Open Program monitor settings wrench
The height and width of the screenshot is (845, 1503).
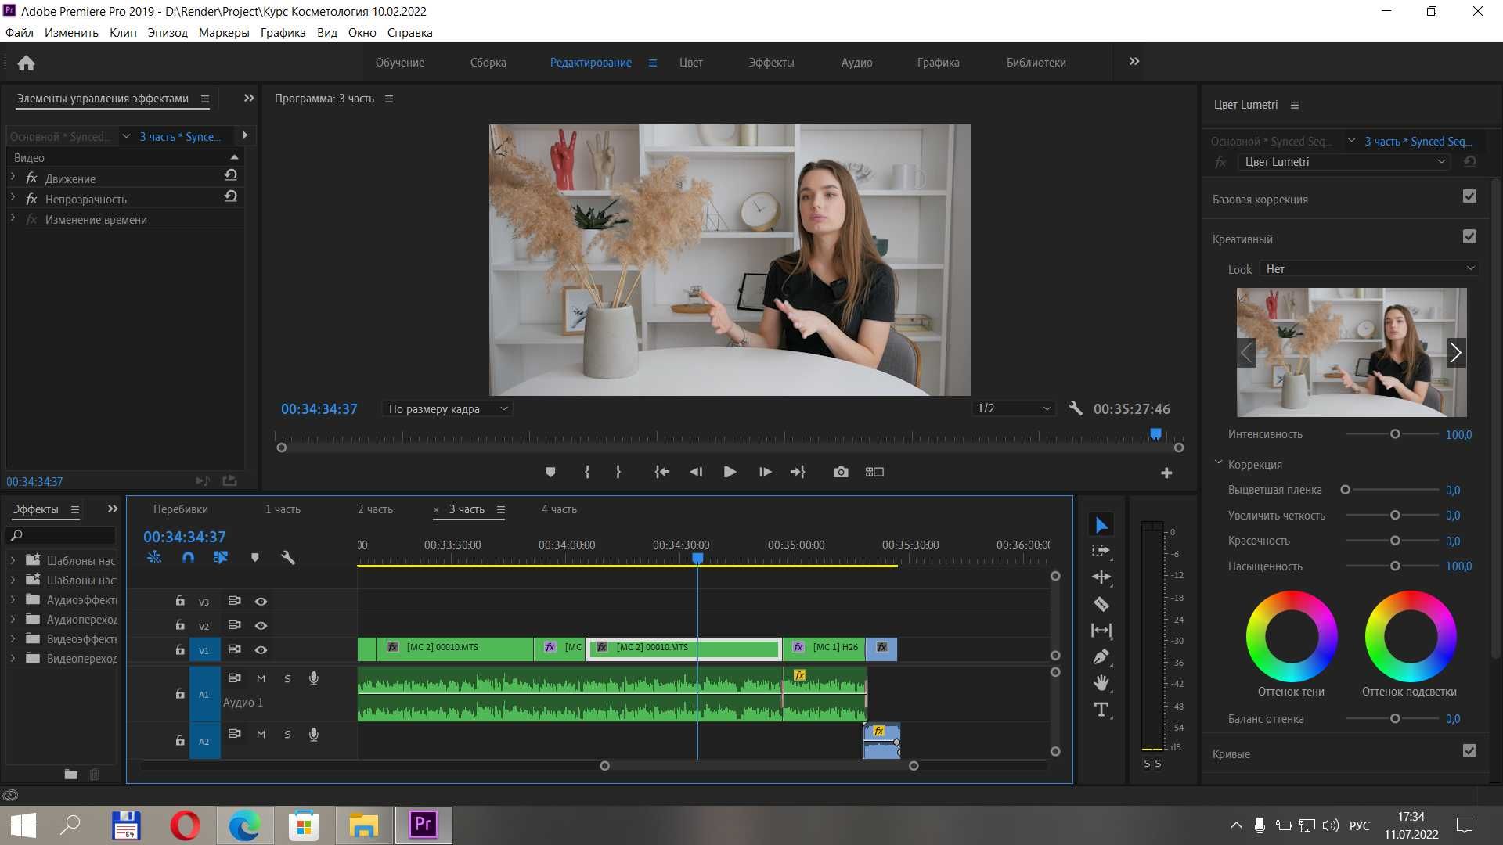(x=1076, y=408)
